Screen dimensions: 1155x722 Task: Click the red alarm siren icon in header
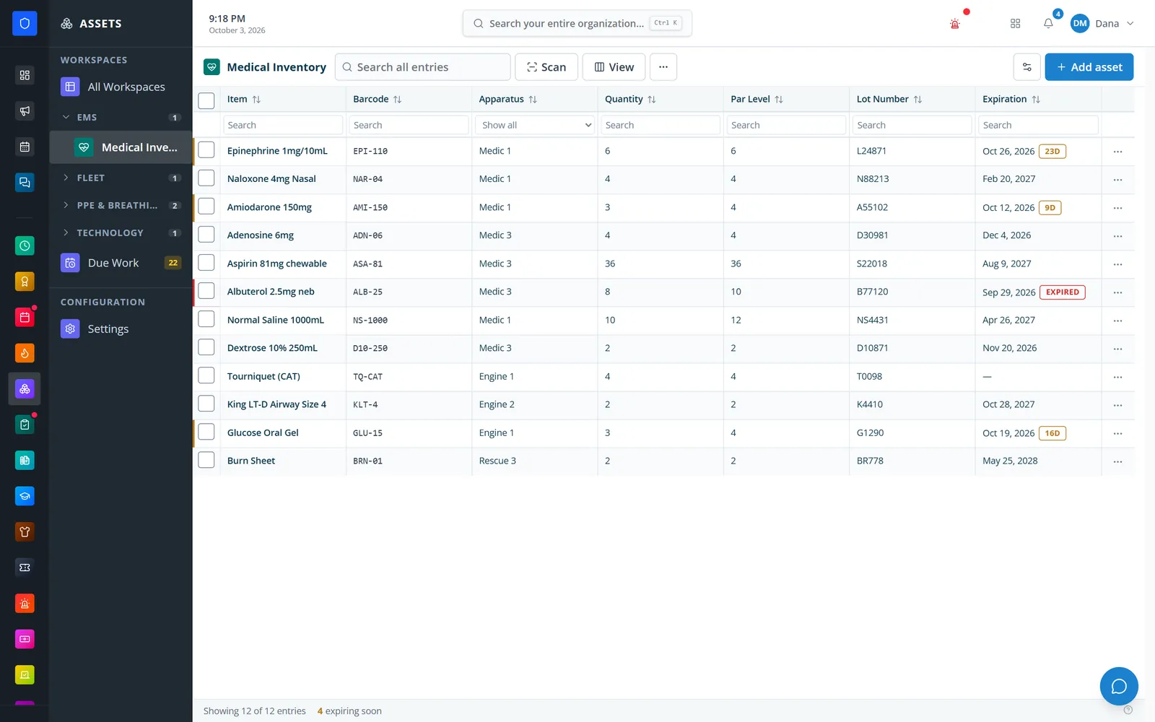coord(955,24)
